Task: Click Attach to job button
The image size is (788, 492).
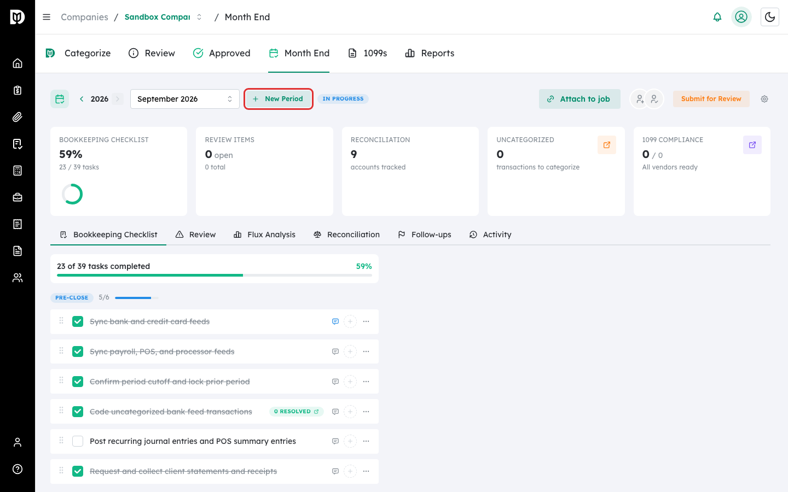Action: pyautogui.click(x=580, y=99)
